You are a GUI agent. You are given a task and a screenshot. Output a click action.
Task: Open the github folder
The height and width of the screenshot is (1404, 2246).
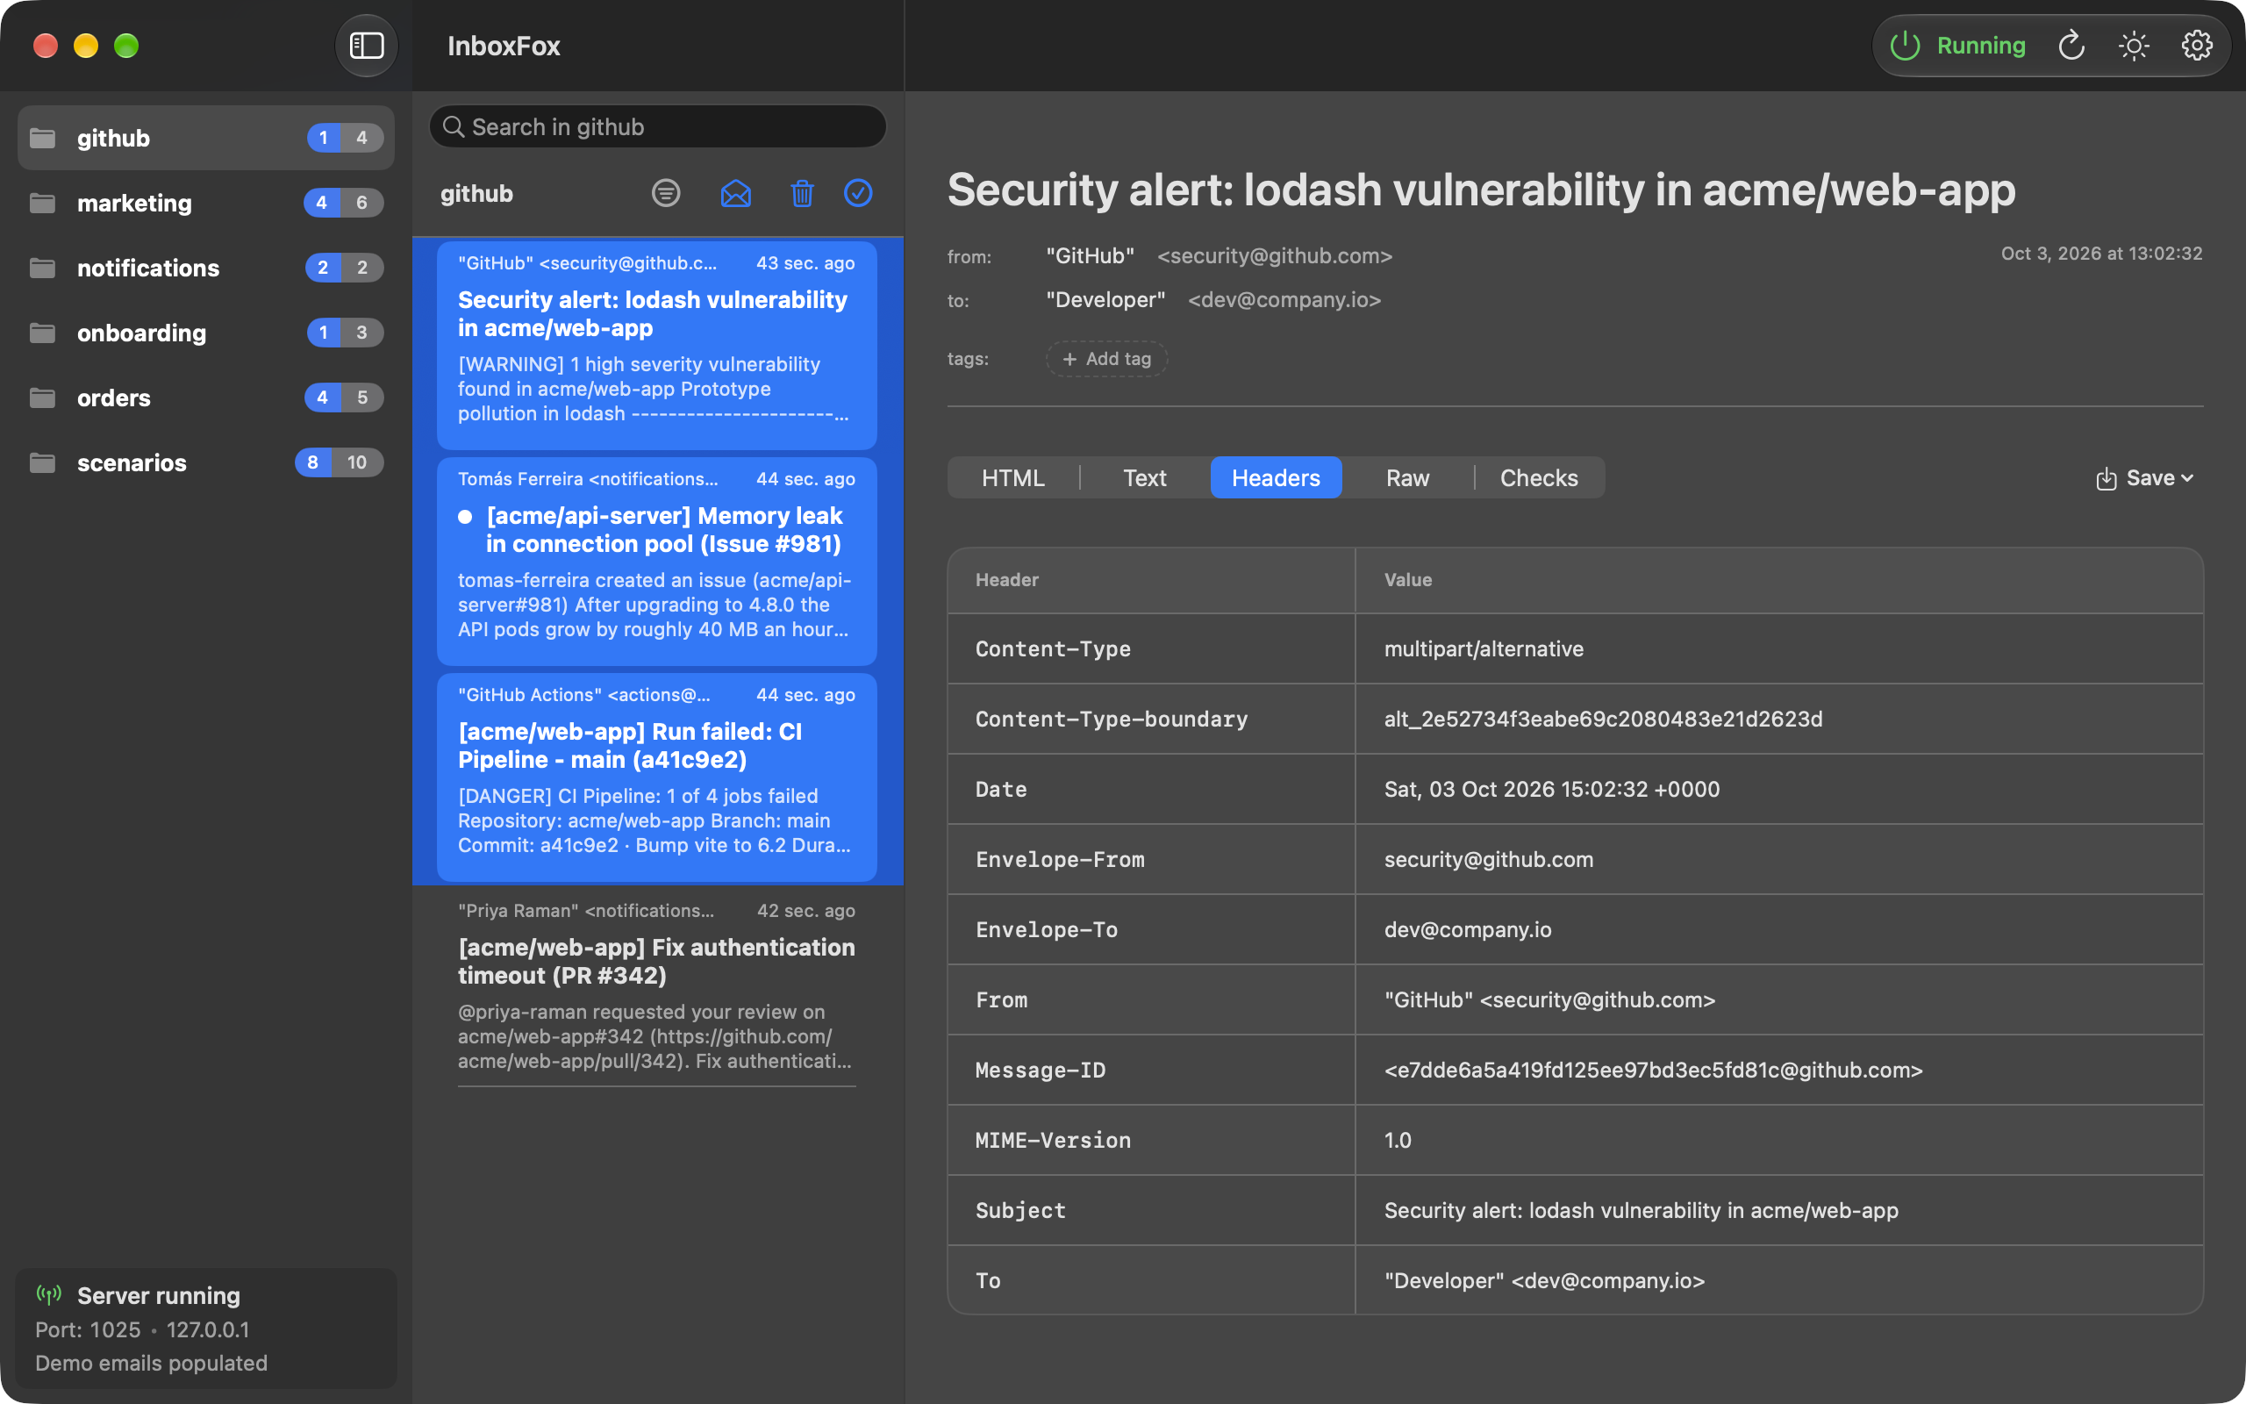tap(206, 138)
